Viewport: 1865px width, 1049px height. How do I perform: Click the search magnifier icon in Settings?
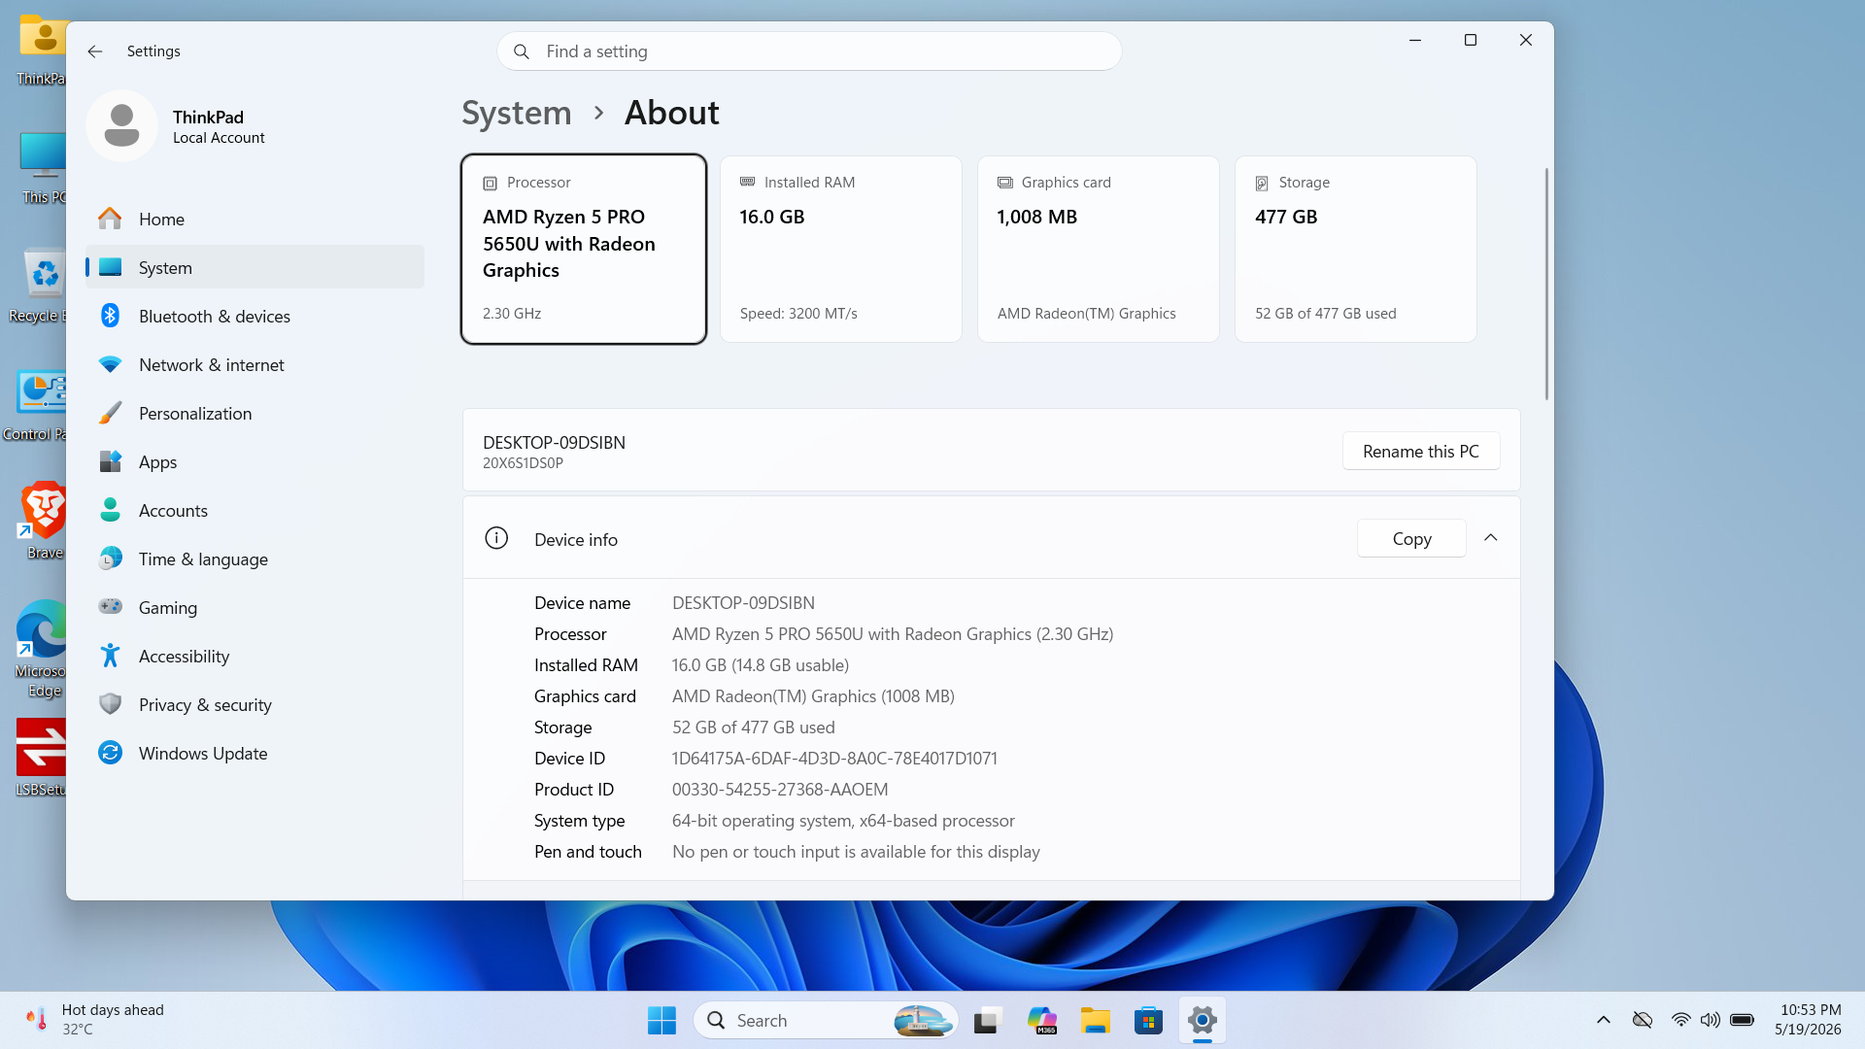coord(522,51)
